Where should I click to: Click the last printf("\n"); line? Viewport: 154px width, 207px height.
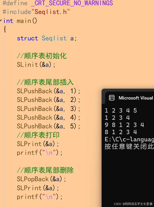coord(39,197)
